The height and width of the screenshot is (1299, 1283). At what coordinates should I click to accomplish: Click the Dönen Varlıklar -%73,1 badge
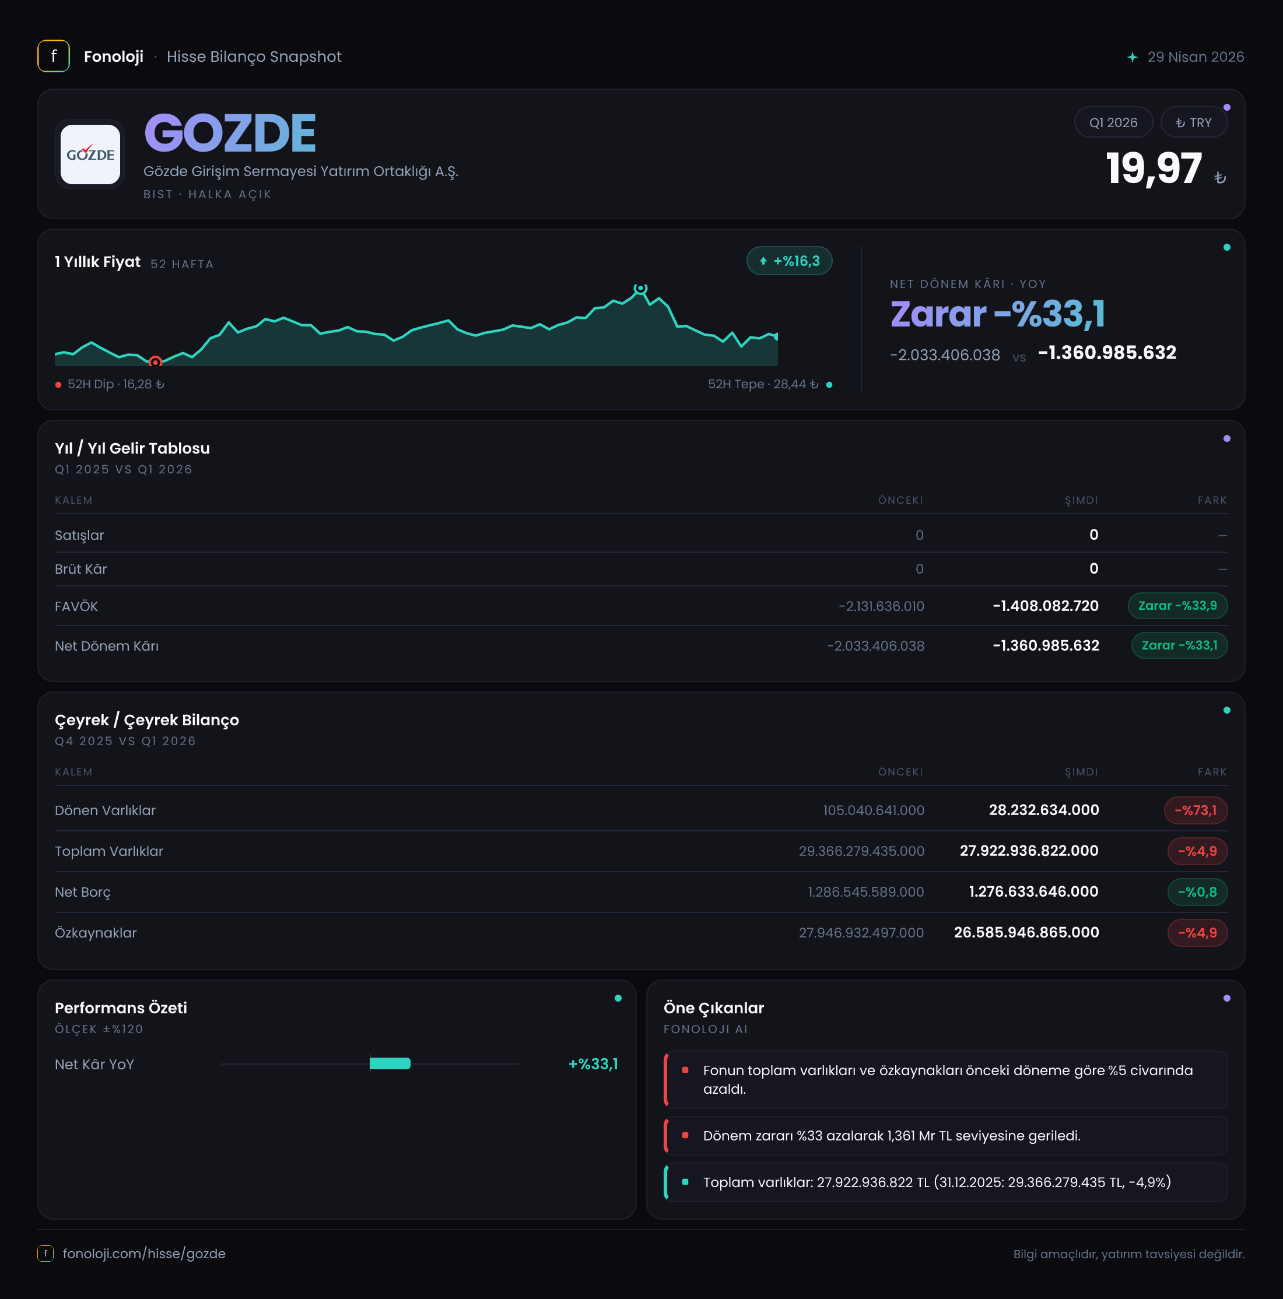point(1196,810)
